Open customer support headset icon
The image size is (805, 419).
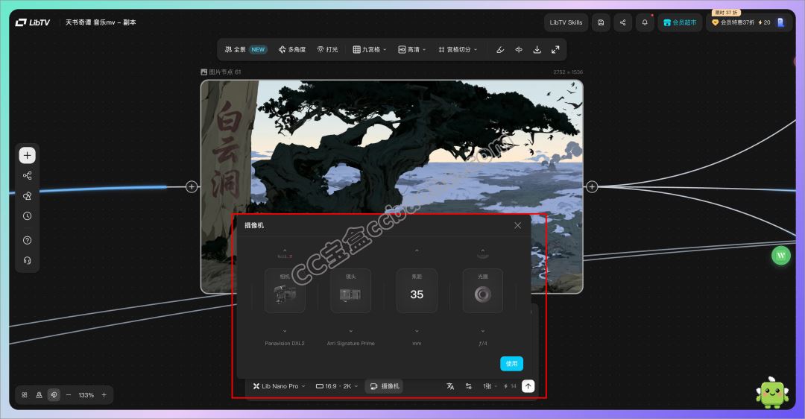click(x=28, y=260)
